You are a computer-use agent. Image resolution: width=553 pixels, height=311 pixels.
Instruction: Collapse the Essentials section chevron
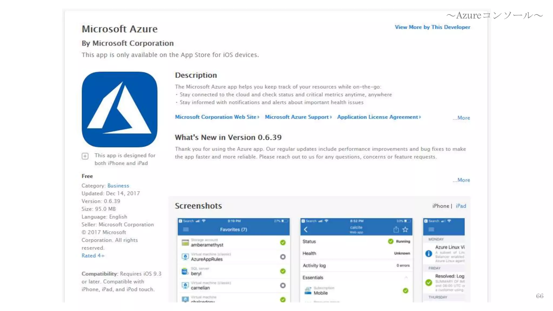[406, 278]
